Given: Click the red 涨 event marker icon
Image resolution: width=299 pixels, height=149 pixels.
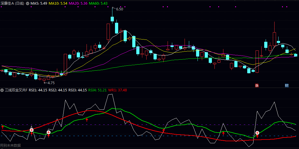Looking at the screenshot, I should coord(257,86).
